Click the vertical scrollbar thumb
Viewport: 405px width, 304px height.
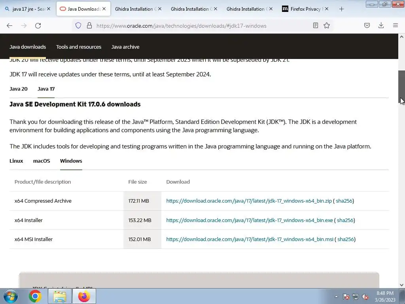point(402,87)
